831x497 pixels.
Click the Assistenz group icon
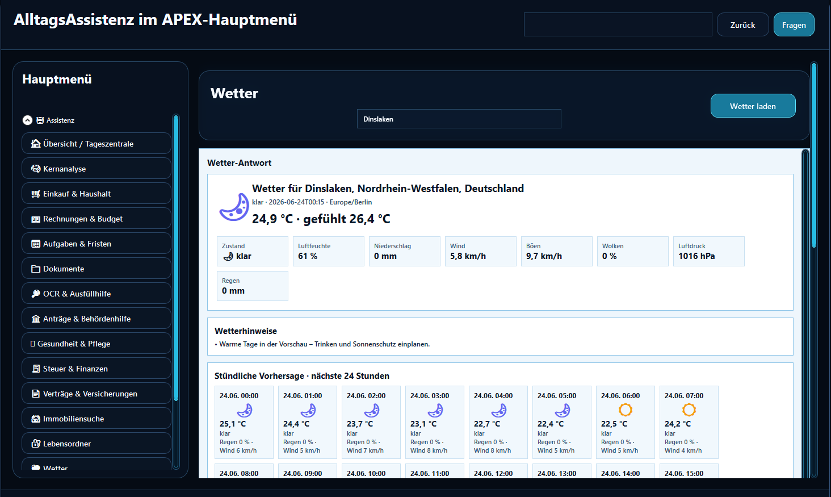(40, 120)
